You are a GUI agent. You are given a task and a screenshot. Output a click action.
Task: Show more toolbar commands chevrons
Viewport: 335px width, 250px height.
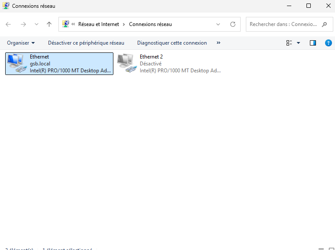218,43
